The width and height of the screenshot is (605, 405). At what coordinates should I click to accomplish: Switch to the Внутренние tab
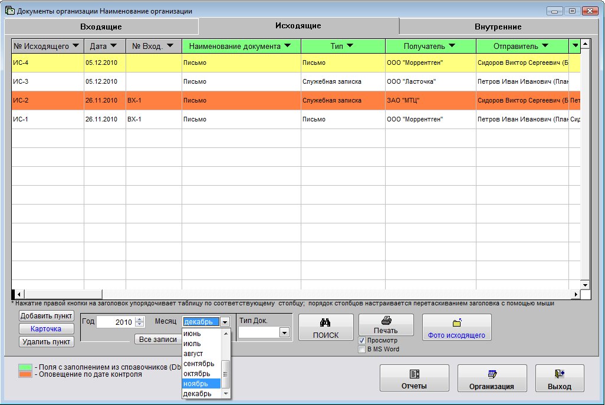(498, 27)
